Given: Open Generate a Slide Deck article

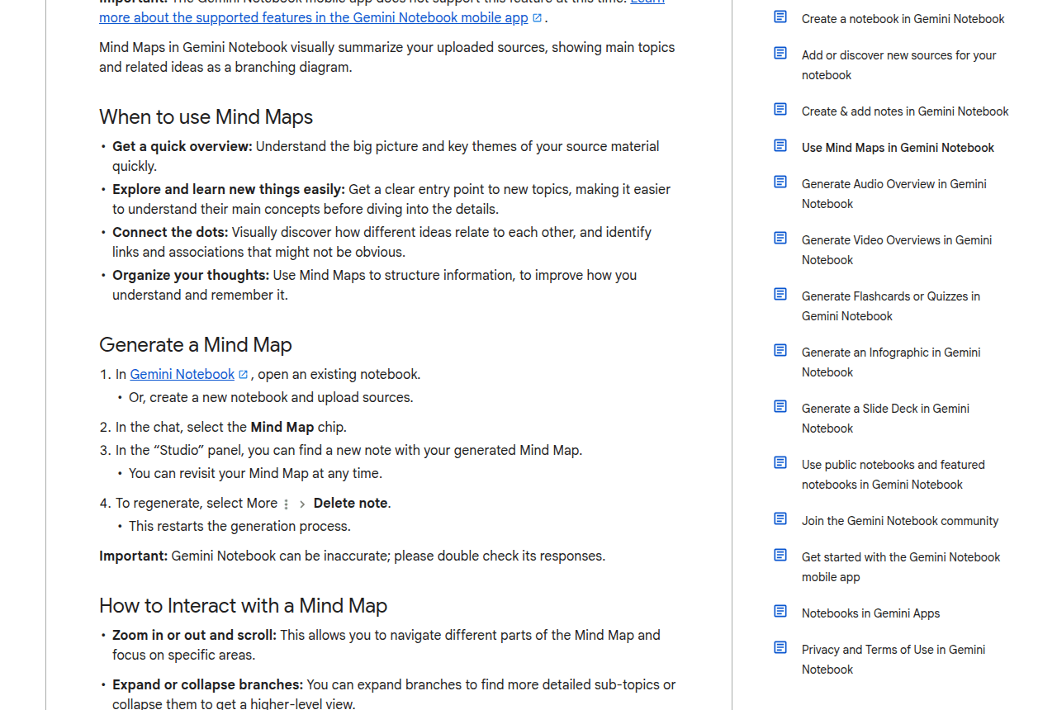Looking at the screenshot, I should (x=885, y=419).
